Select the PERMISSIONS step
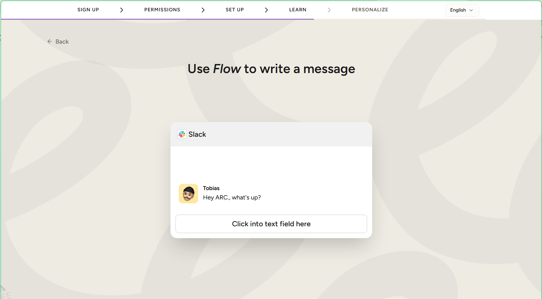Screen dimensions: 542x299 point(162,10)
